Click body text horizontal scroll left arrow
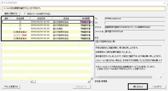The height and width of the screenshot is (91, 168). pyautogui.click(x=96, y=77)
